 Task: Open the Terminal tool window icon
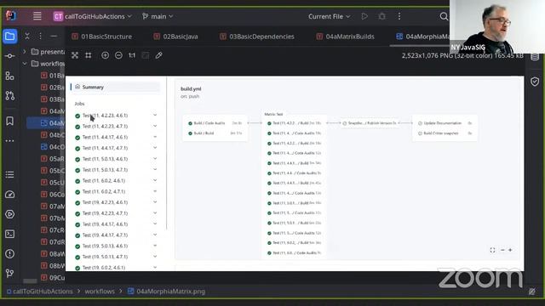click(9, 234)
